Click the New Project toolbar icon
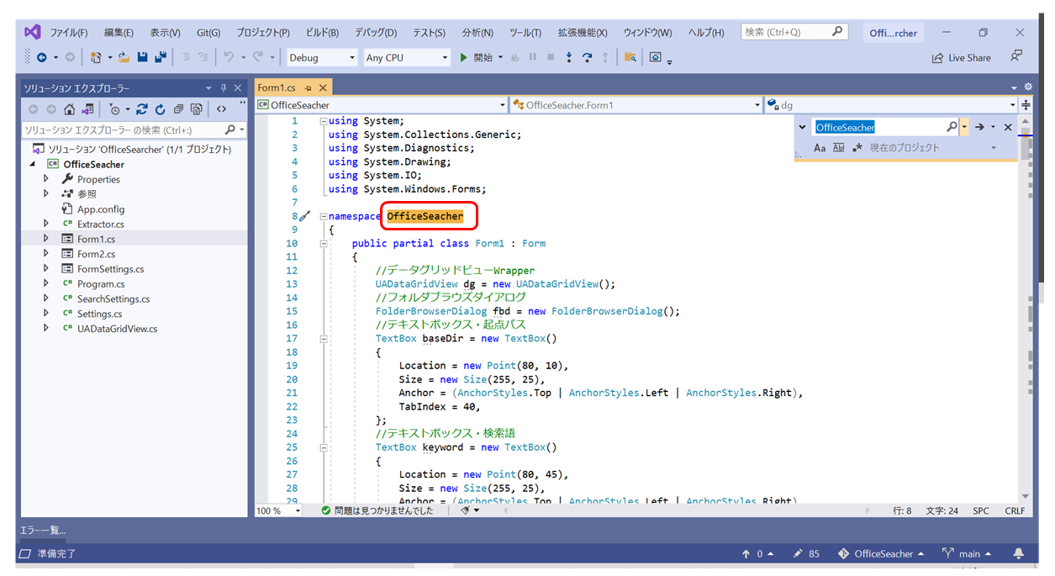Viewport: 1055px width, 576px height. click(x=95, y=58)
